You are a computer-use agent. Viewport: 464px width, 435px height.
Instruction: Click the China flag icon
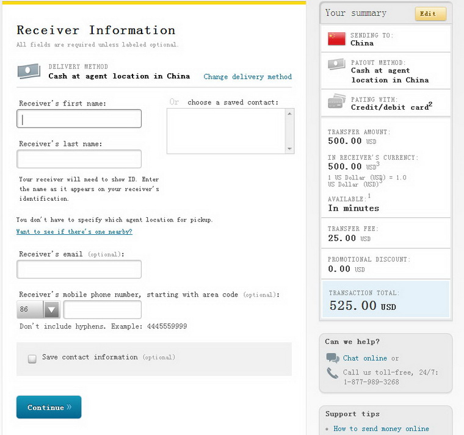(336, 39)
